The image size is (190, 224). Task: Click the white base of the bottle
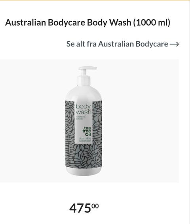pos(84,172)
